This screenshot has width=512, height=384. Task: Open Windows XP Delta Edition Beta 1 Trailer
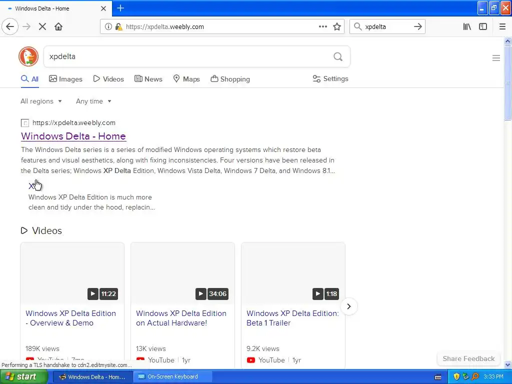coord(292,318)
